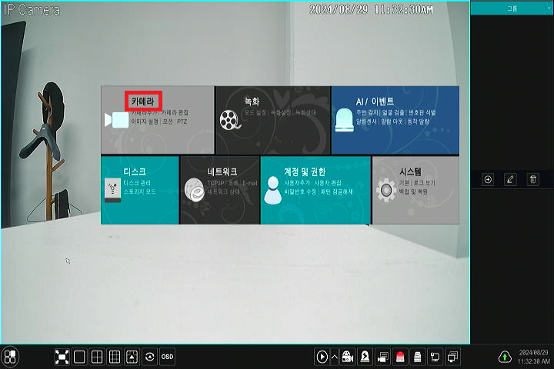Click the camcorder record icon in bottom bar
The height and width of the screenshot is (369, 554).
[348, 357]
